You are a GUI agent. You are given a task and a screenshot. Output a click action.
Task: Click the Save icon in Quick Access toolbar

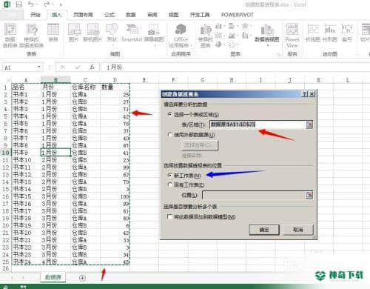point(18,4)
